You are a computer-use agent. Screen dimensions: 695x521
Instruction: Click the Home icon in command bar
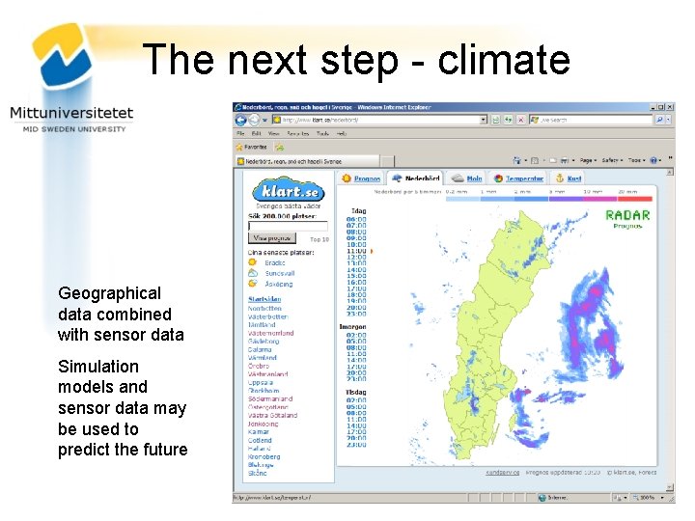[516, 160]
